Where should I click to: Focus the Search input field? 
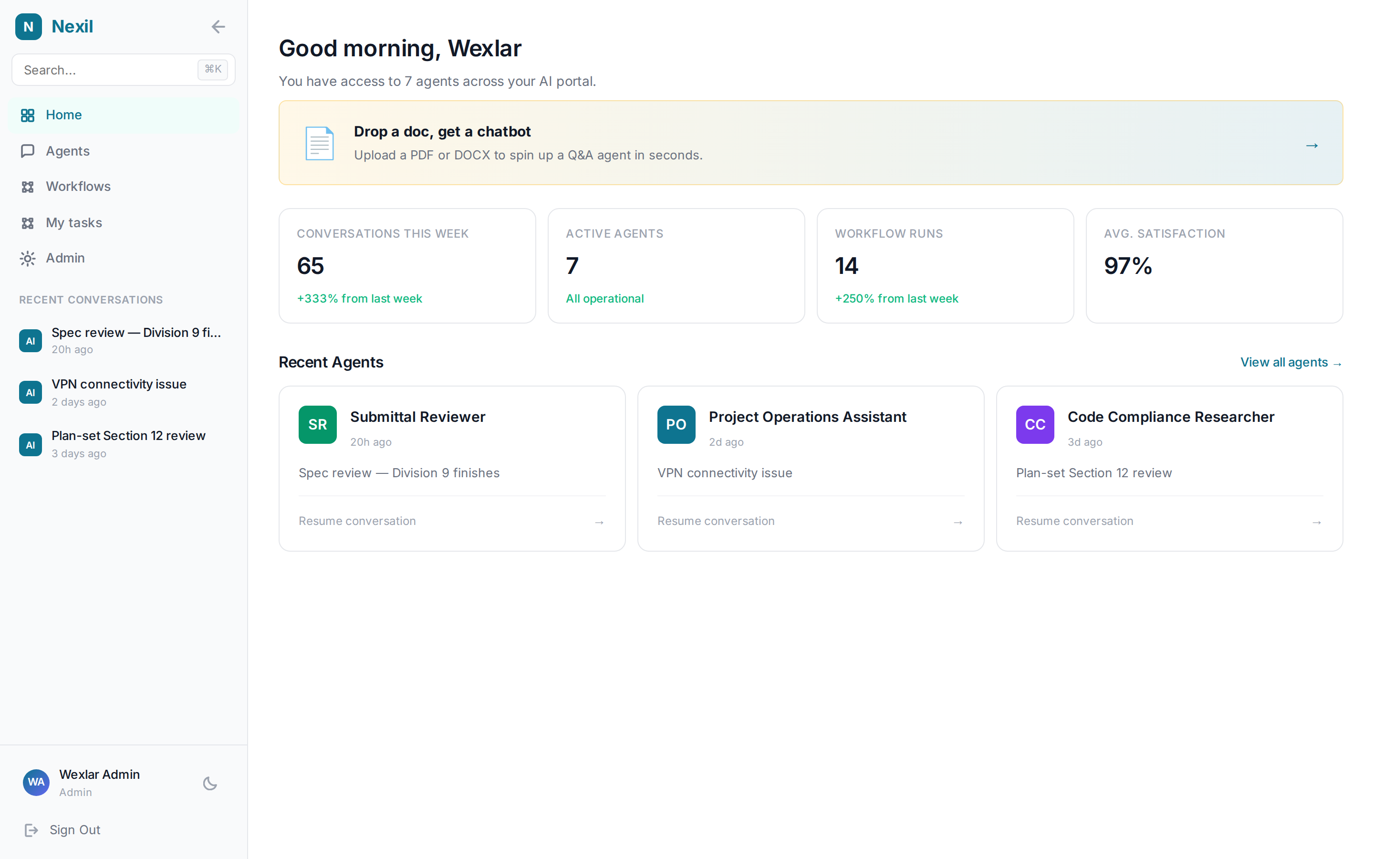point(123,70)
